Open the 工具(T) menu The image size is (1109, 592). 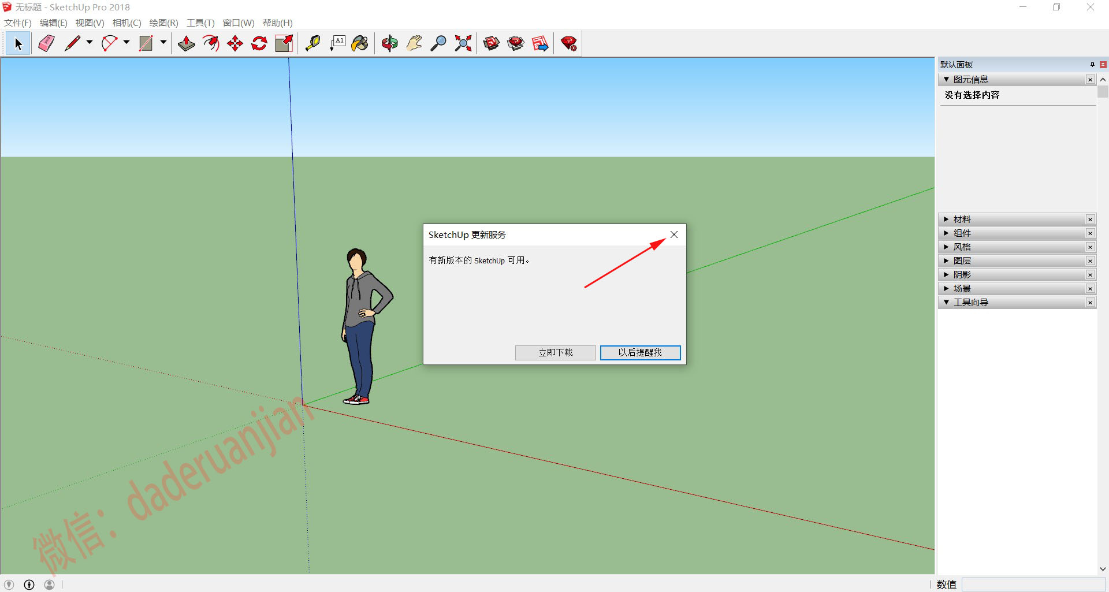tap(200, 23)
